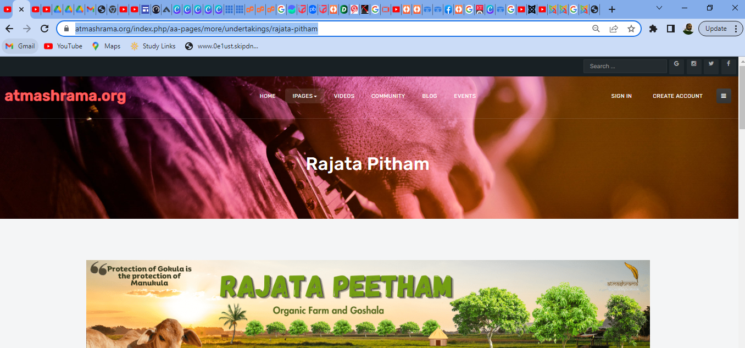
Task: Go back to the previous page
Action: [9, 29]
